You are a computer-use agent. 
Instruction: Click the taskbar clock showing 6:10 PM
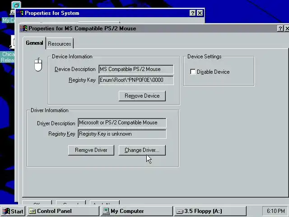pyautogui.click(x=276, y=211)
